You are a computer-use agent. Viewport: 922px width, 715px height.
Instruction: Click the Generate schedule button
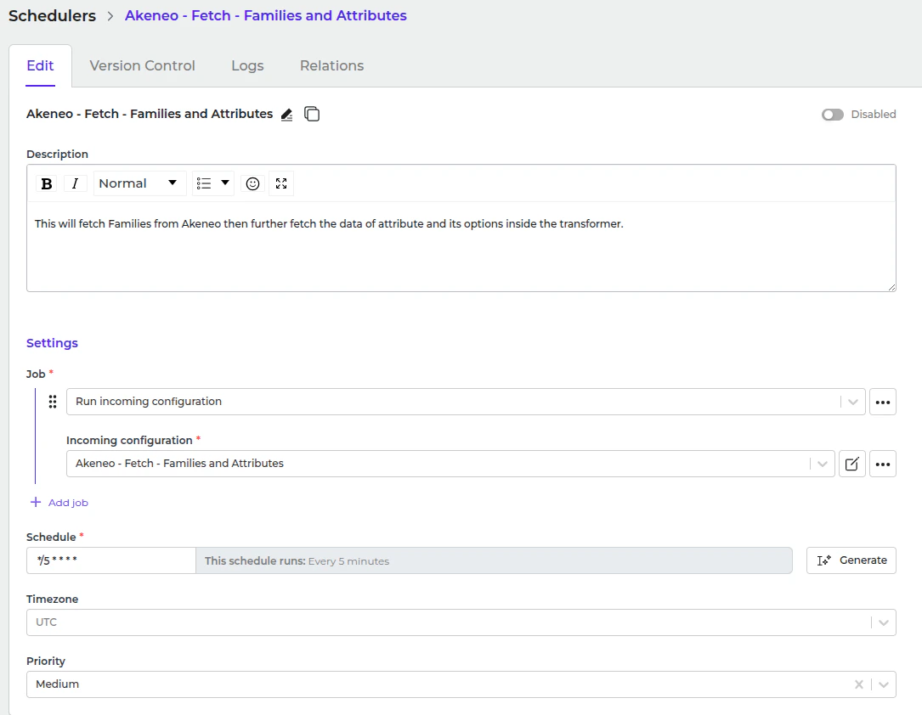point(851,560)
